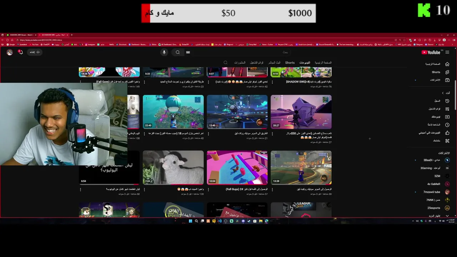Screen dimensions: 457x257
Task: Open Liked videos thumbs-up icon
Action: [x=447, y=133]
